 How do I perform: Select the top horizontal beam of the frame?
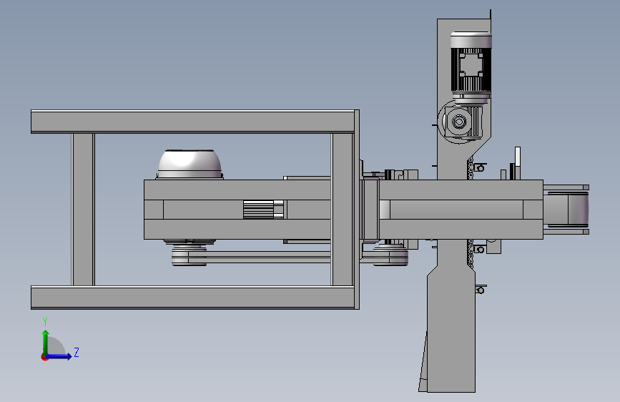pos(192,122)
